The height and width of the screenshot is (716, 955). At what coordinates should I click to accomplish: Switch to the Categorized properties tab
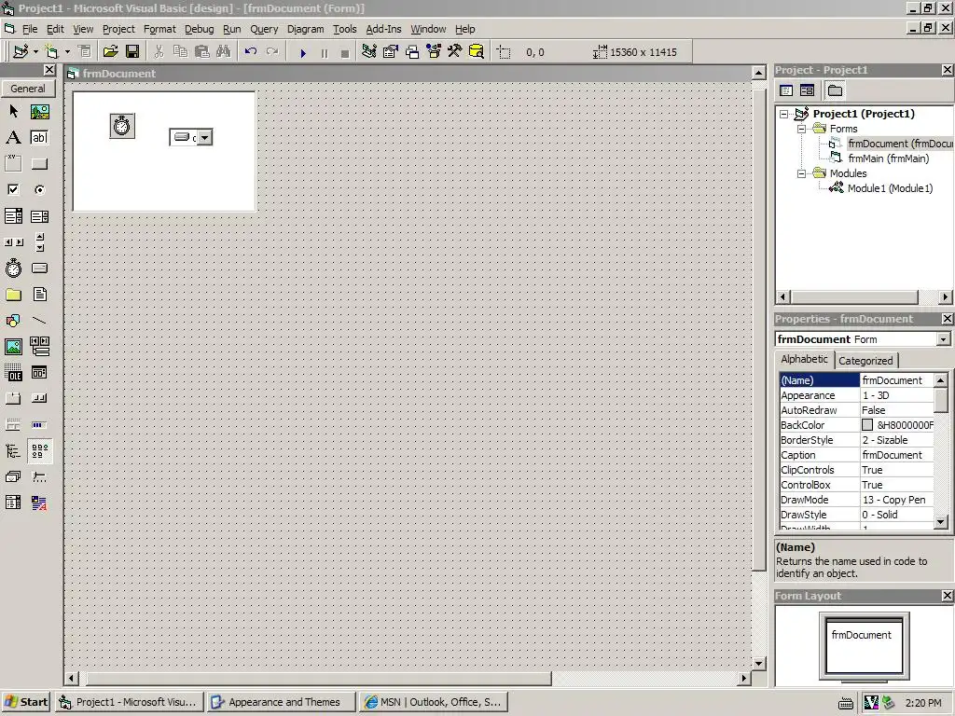[865, 361]
